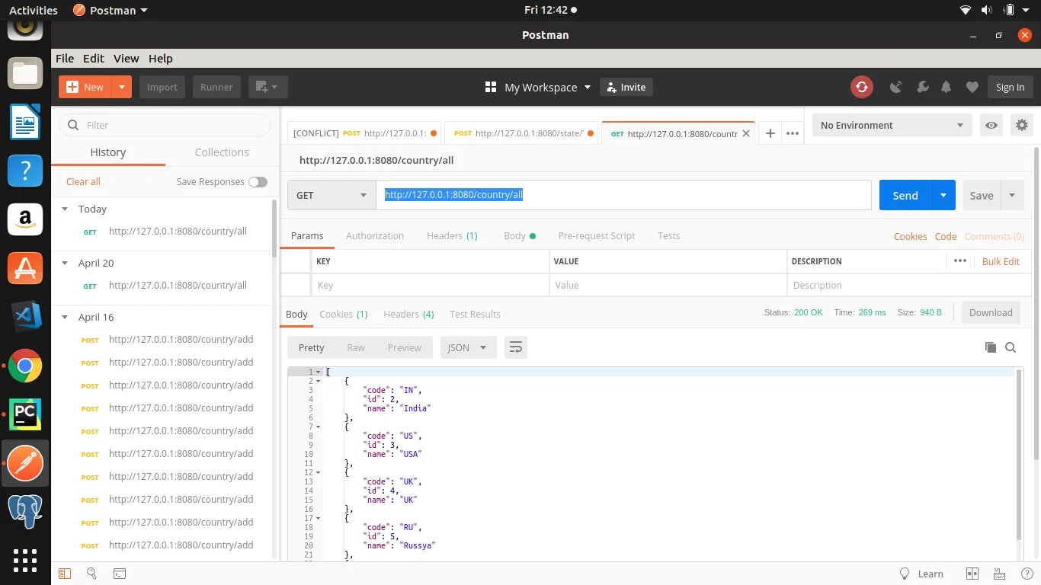Screen dimensions: 1041x585
Task: Switch response view to Raw
Action: click(356, 347)
